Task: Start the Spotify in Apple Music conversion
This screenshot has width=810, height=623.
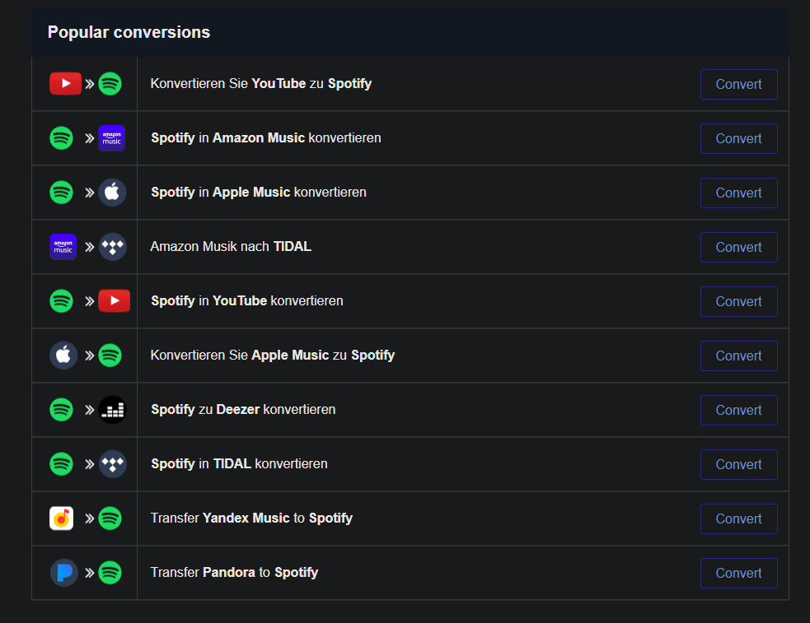Action: 738,193
